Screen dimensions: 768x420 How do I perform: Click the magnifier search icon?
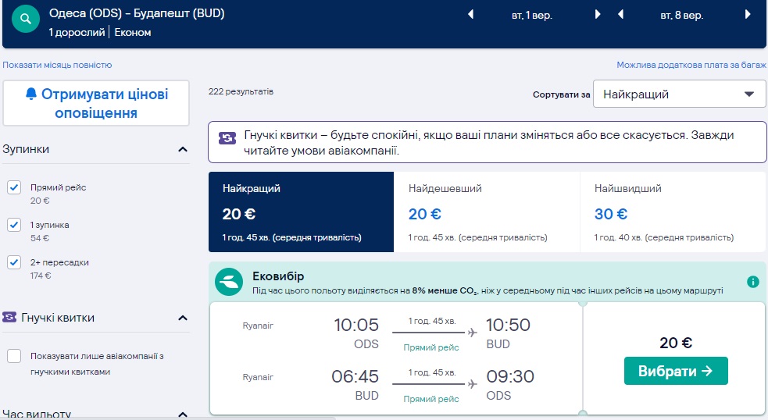[26, 20]
